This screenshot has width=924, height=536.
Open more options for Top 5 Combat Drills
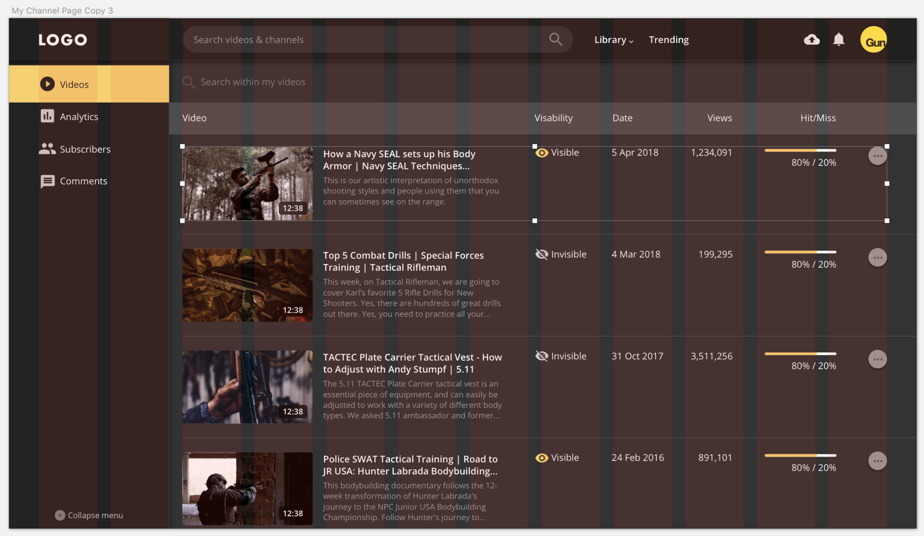tap(877, 257)
